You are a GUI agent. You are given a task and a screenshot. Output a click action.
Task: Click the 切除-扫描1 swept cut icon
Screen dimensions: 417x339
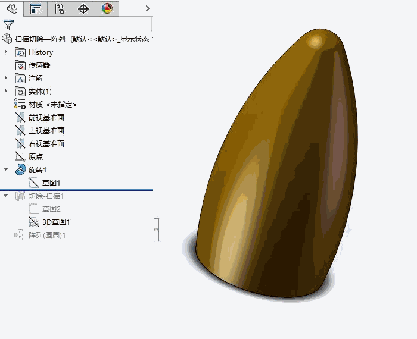pyautogui.click(x=20, y=196)
